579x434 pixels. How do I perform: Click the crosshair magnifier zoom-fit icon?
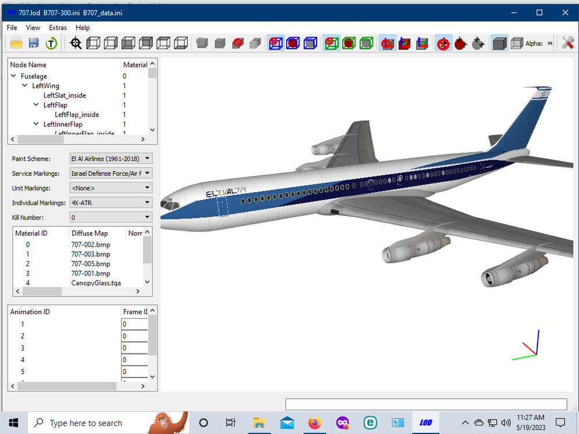click(x=76, y=43)
